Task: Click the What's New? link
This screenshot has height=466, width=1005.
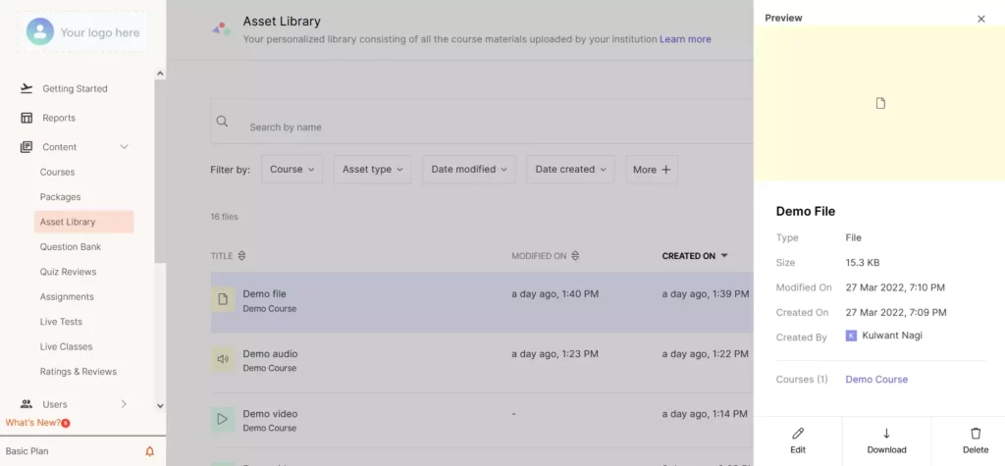Action: (x=32, y=423)
